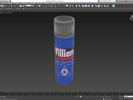Viewport: 133px width, 100px height.
Task: Click the Select and Place tool
Action: 24,6
